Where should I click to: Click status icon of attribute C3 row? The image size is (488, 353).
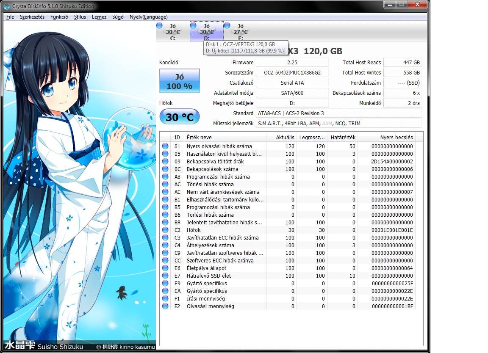pos(165,237)
